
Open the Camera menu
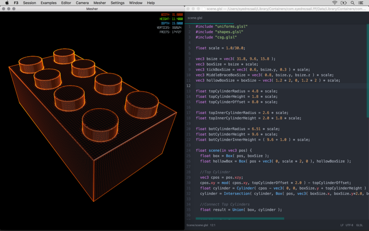82,3
